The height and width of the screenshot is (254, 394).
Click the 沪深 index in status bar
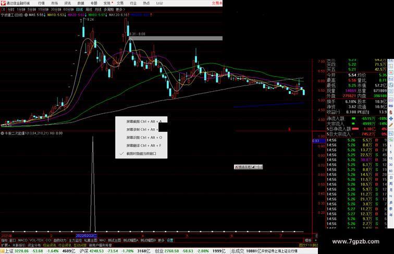point(84,251)
